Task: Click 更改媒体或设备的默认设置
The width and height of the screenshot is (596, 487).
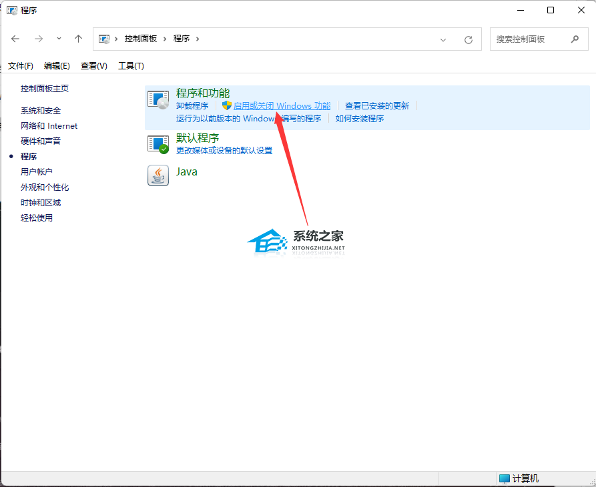Action: [224, 150]
